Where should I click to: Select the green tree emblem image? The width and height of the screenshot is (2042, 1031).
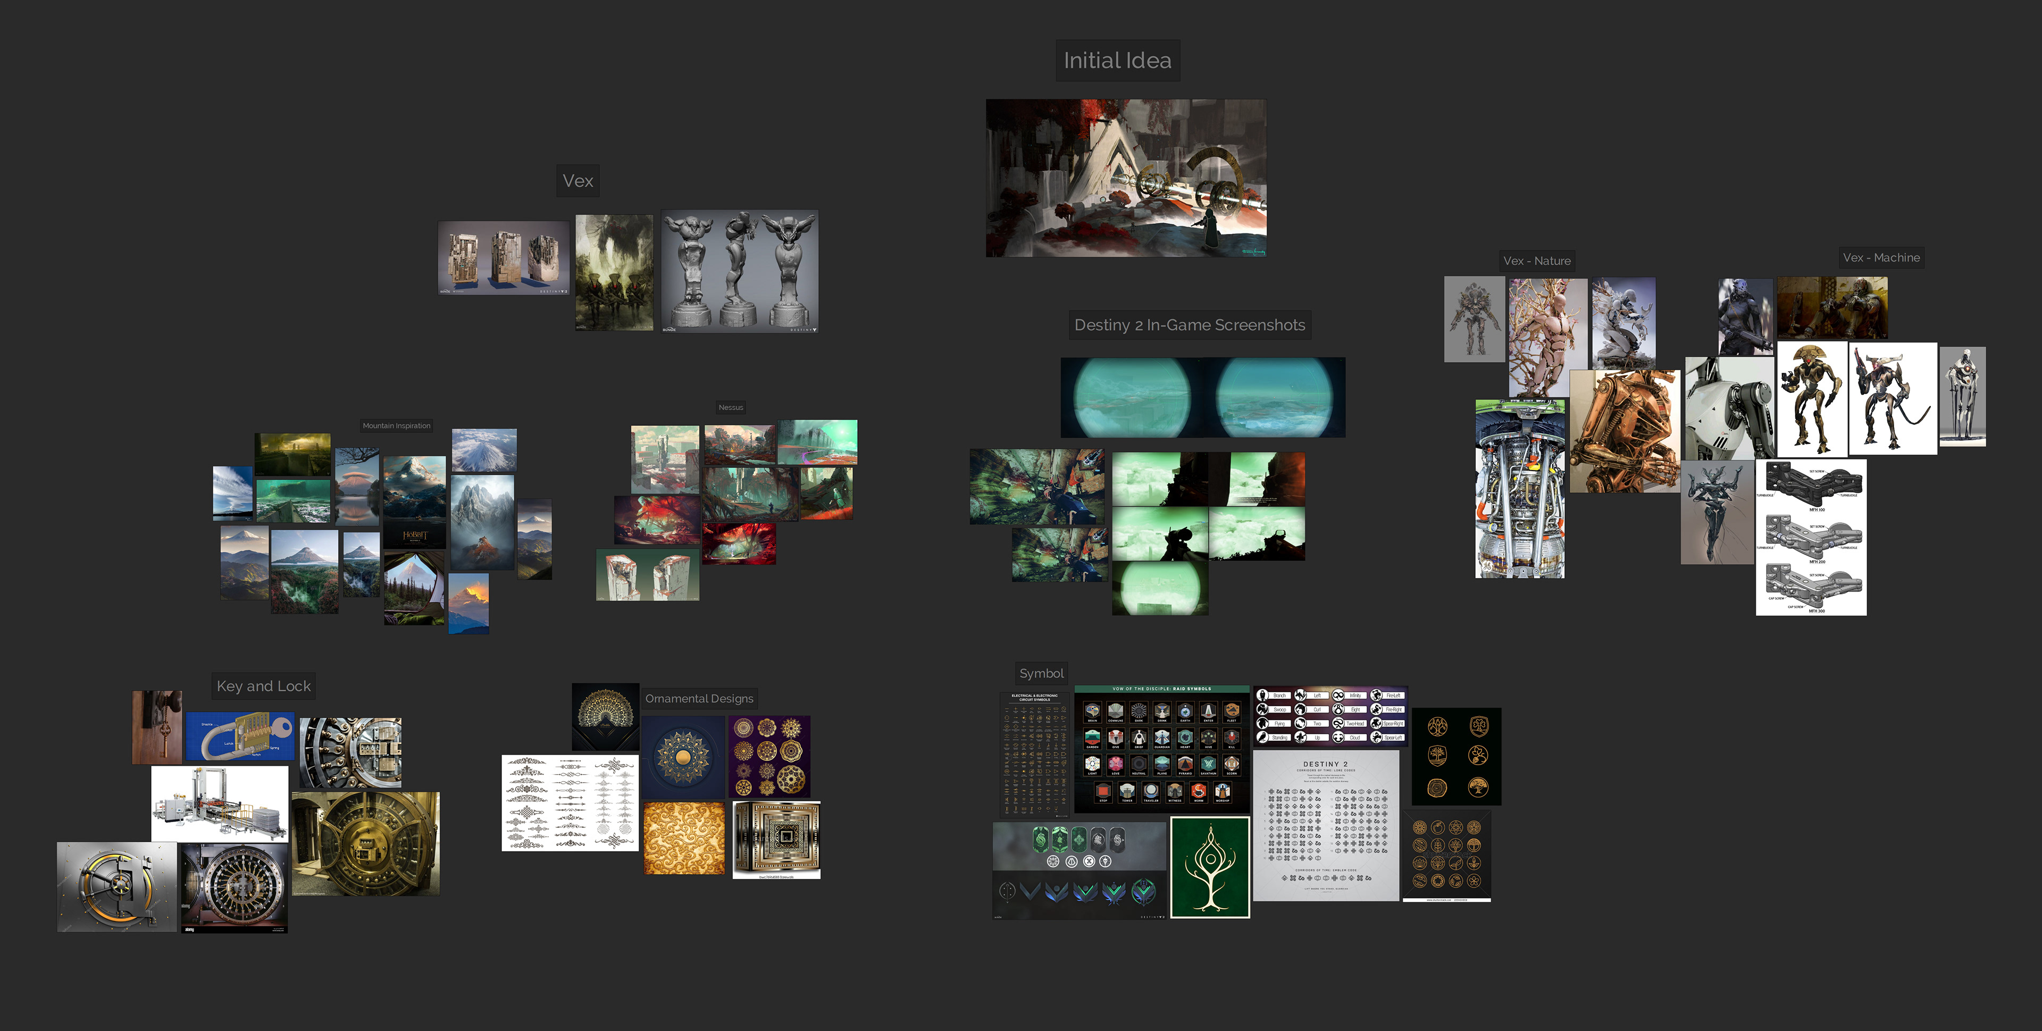tap(1210, 867)
